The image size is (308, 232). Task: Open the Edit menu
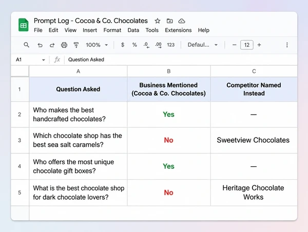(53, 30)
